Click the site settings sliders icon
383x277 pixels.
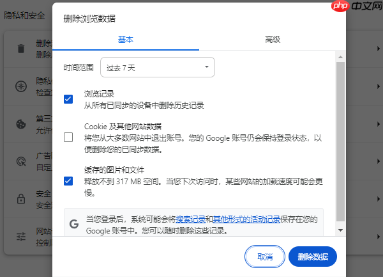(x=21, y=237)
